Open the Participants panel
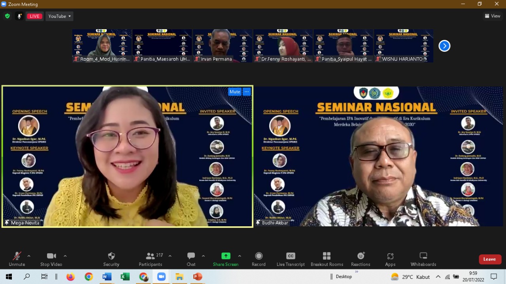This screenshot has width=506, height=284. pyautogui.click(x=150, y=259)
